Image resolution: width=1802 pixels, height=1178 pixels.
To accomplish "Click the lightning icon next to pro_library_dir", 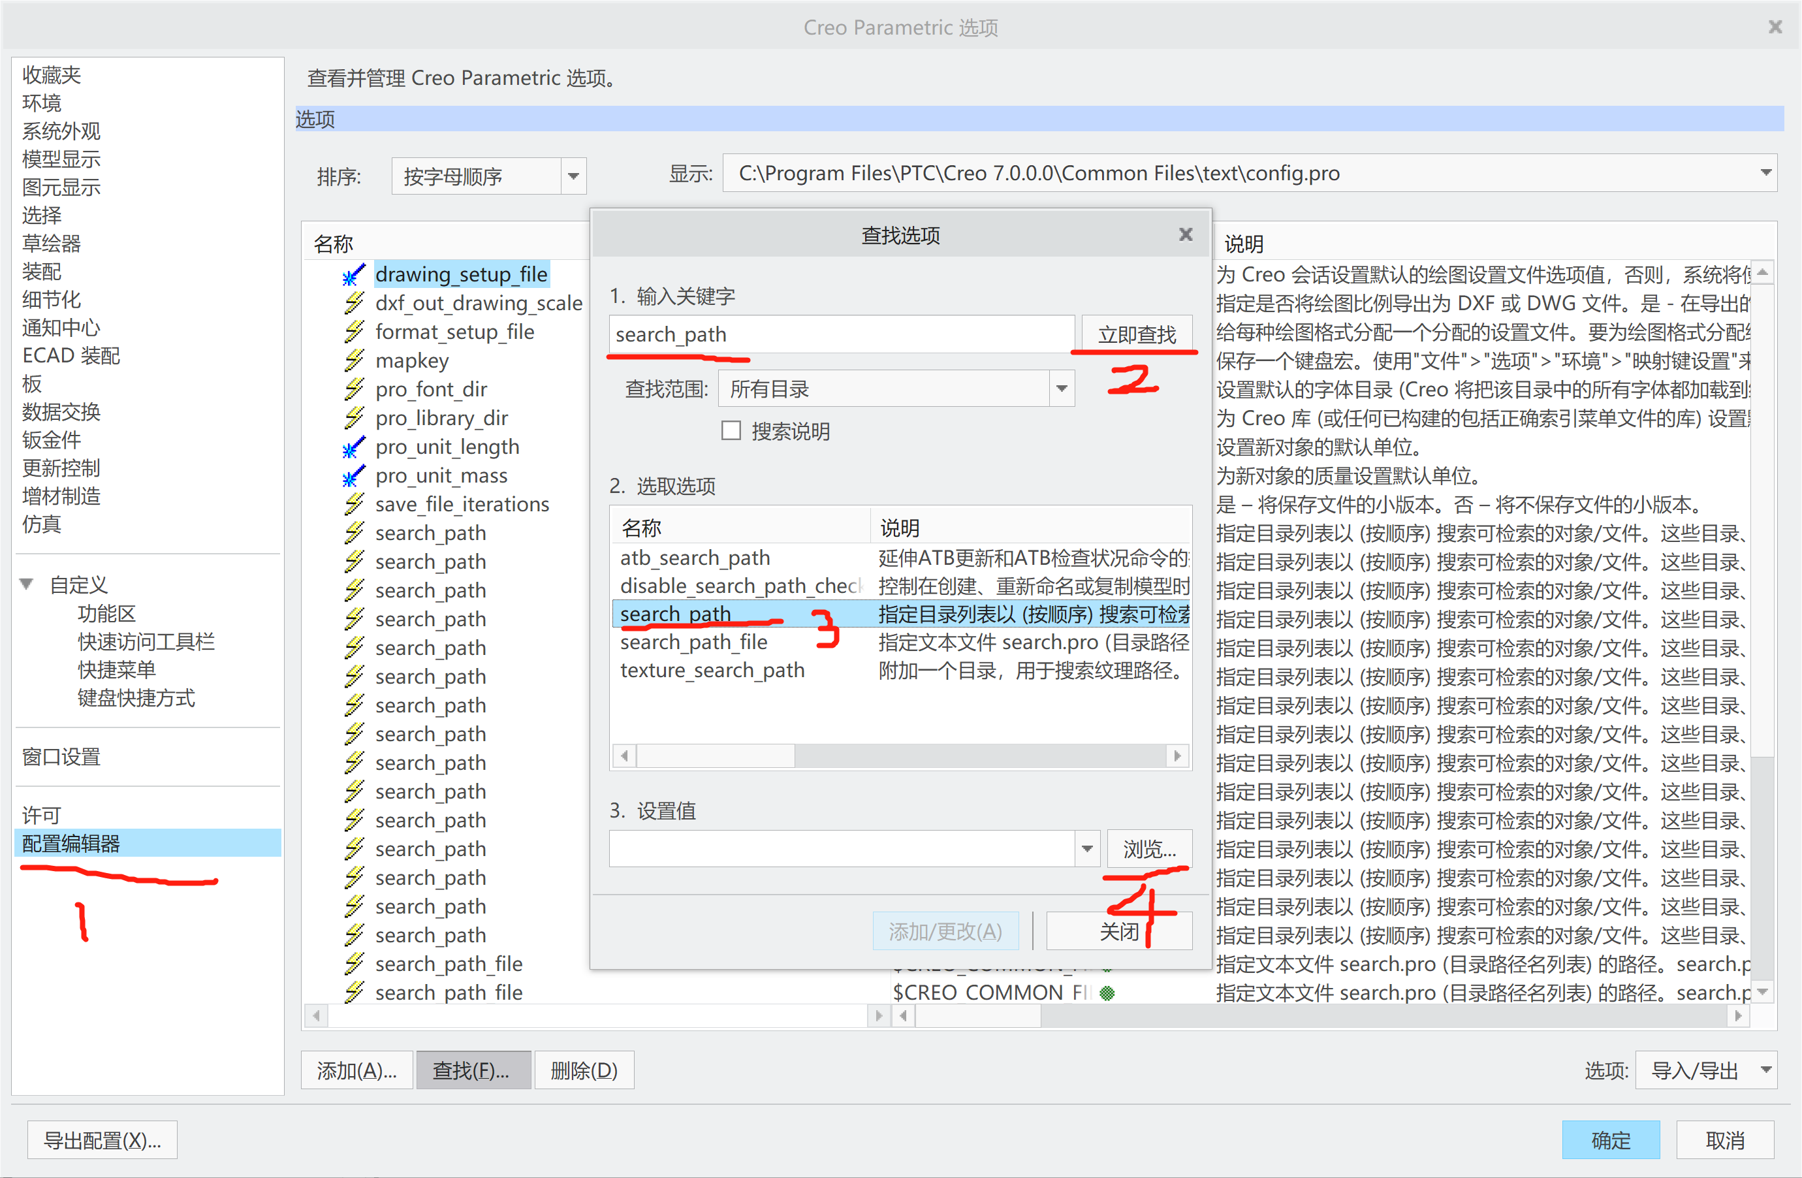I will pyautogui.click(x=353, y=419).
